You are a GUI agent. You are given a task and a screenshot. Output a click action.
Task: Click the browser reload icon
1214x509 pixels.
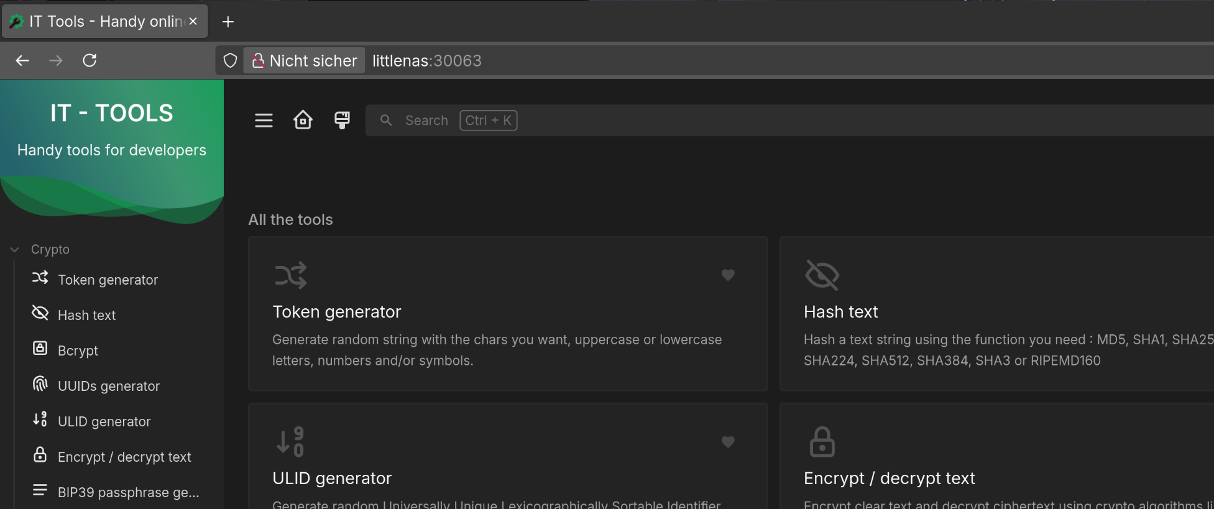(x=90, y=60)
